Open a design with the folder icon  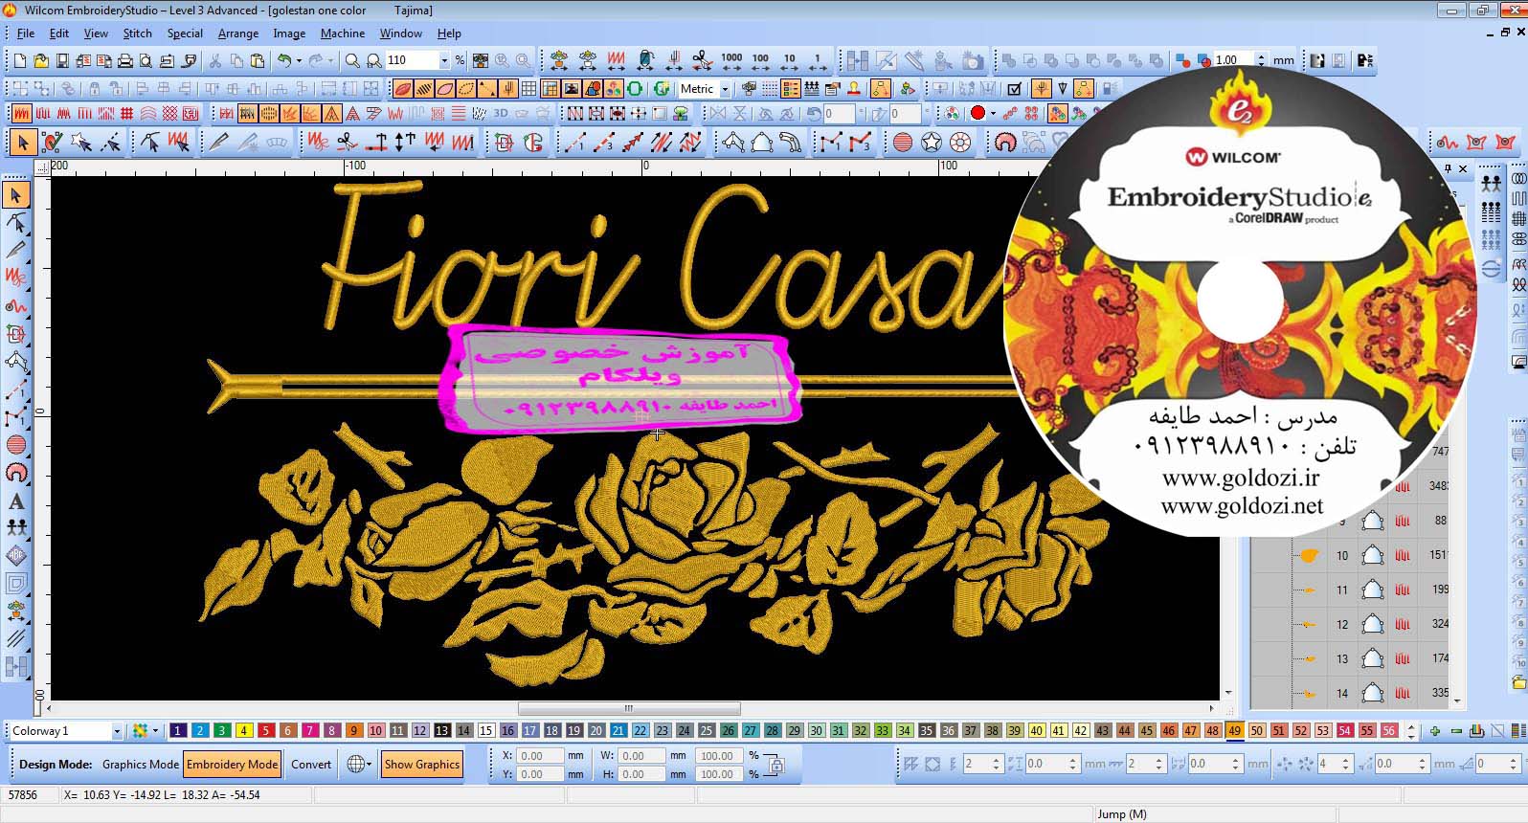(40, 60)
